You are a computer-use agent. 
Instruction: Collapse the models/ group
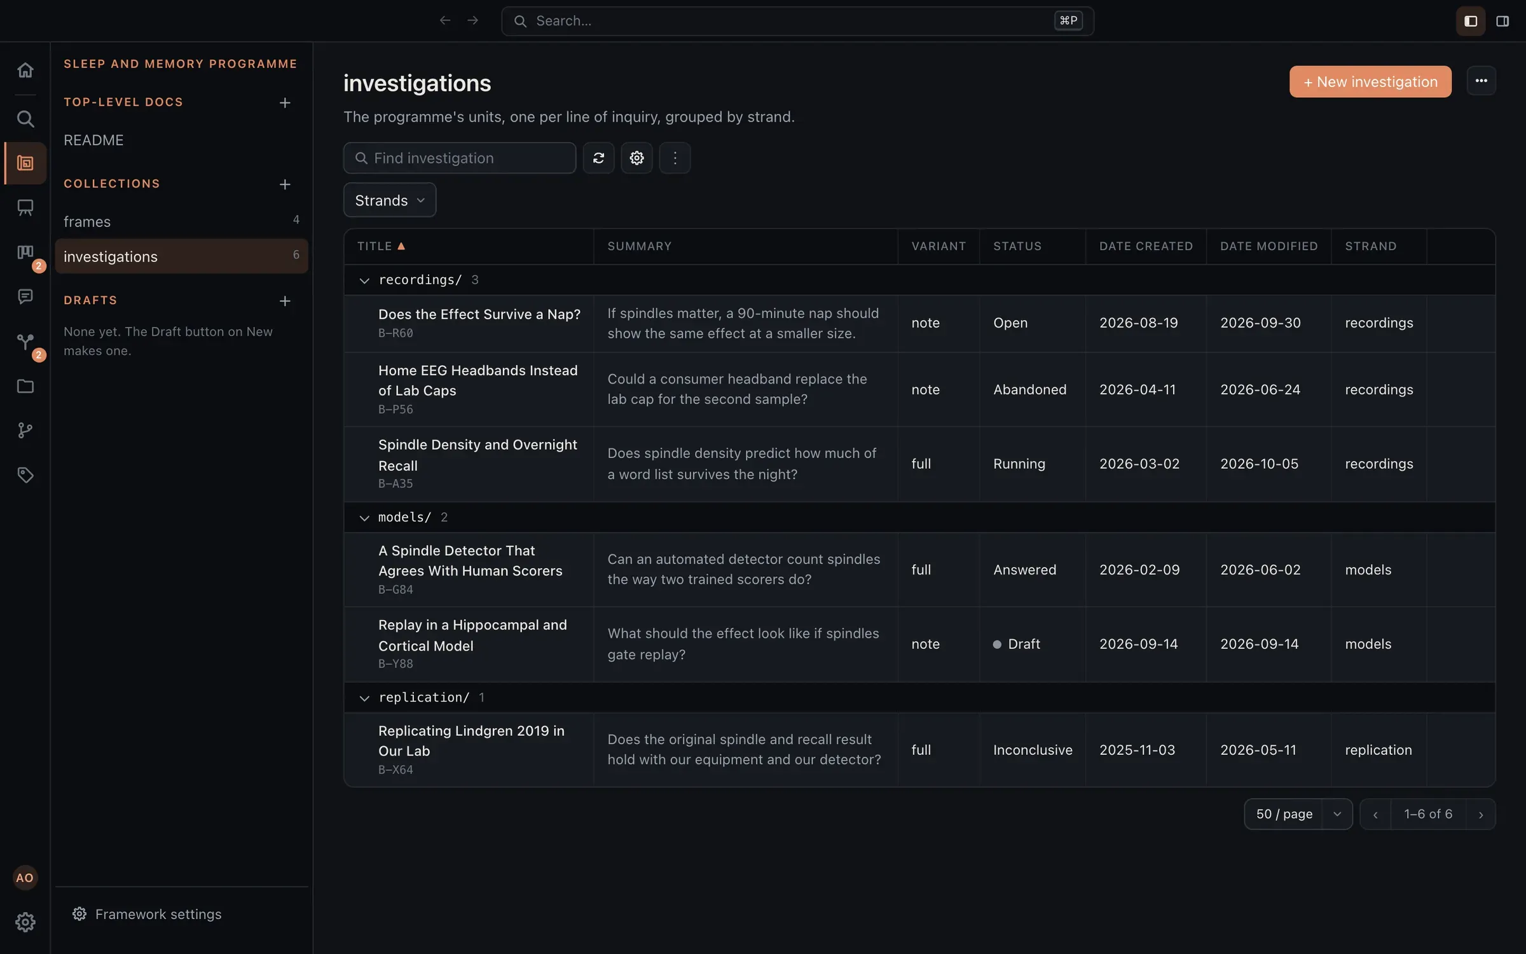coord(364,518)
